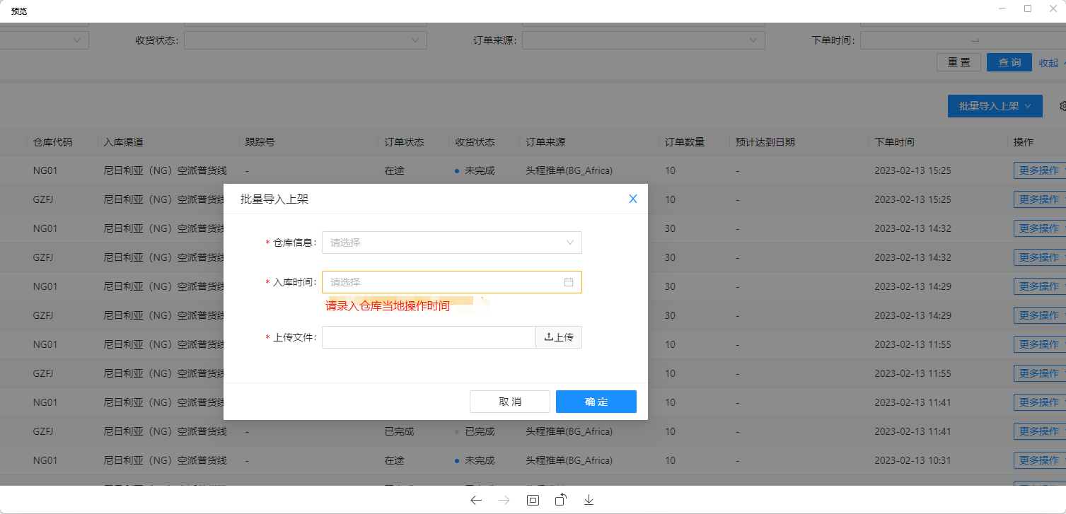Download the image with the download icon
This screenshot has width=1066, height=514.
589,501
